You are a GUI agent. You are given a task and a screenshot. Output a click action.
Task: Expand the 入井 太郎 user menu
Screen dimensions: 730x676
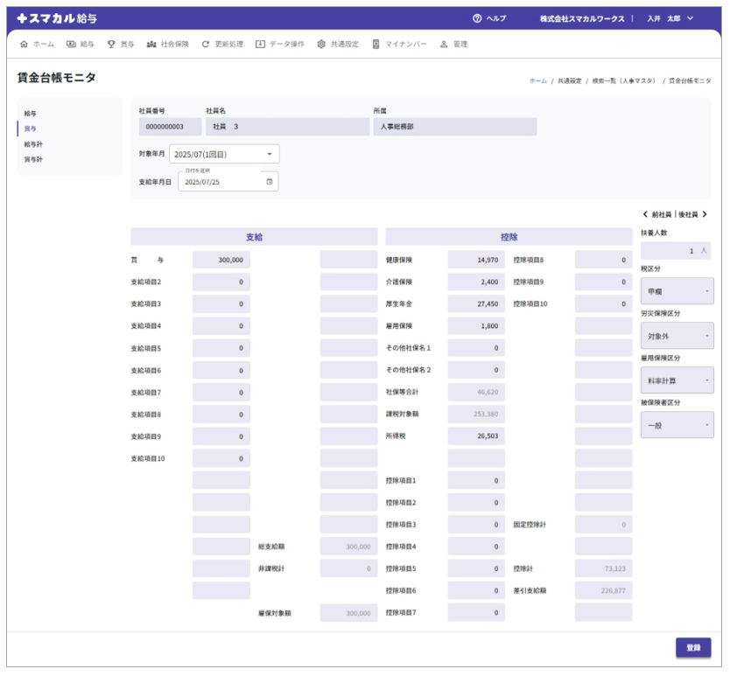tap(670, 18)
